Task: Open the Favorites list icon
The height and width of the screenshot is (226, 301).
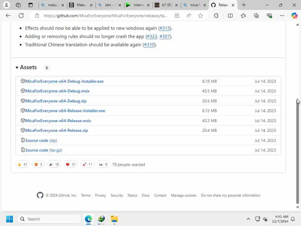Action: coord(243,16)
